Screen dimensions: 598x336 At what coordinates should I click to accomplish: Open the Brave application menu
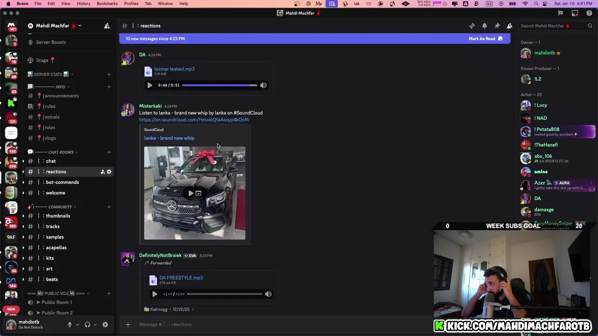click(22, 3)
